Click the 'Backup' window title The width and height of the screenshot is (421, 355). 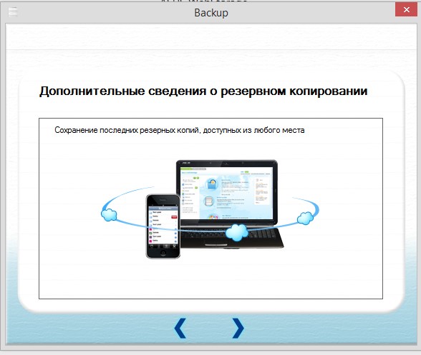click(x=211, y=13)
